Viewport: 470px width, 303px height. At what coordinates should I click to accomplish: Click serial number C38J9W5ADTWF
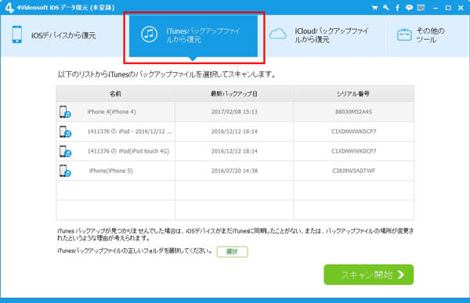[x=354, y=171]
